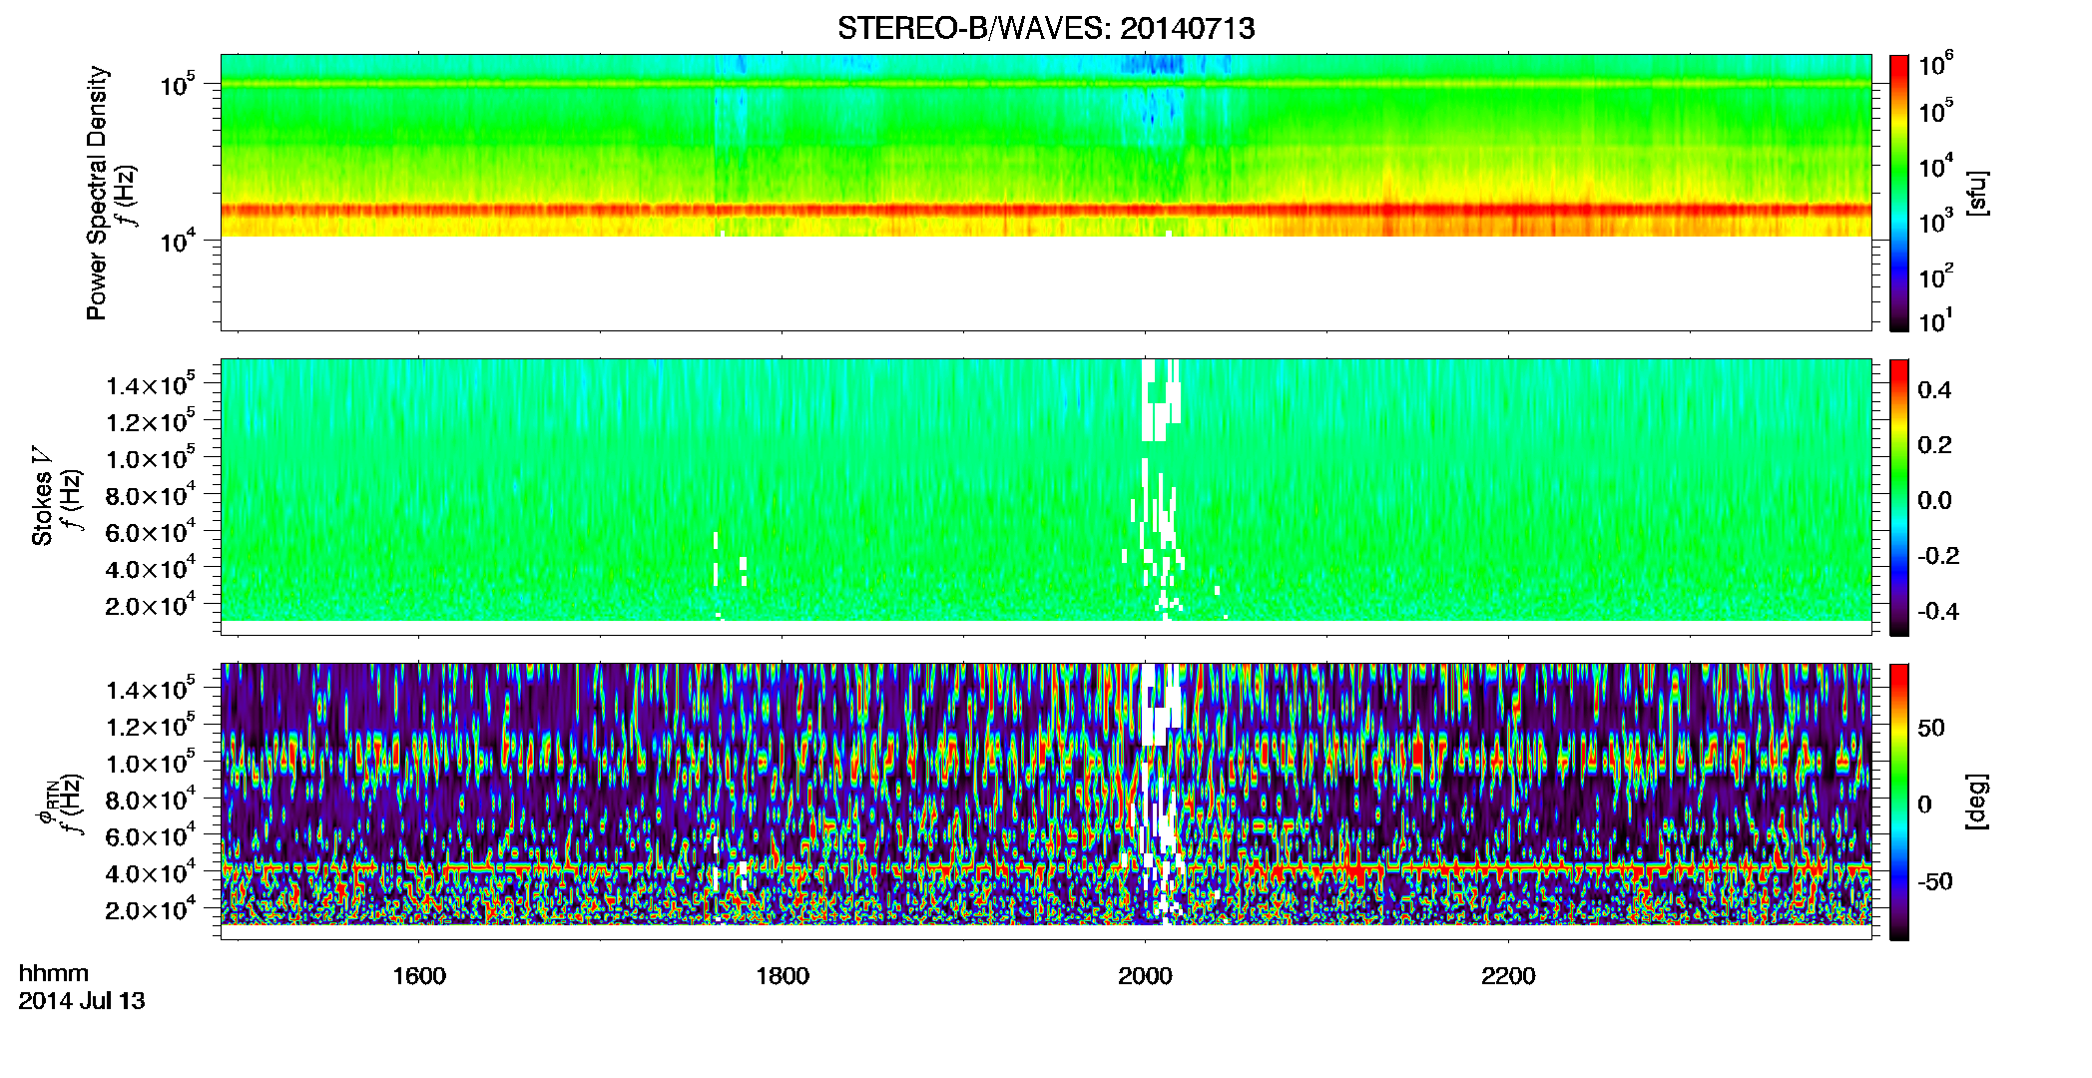Click the -0.4 tick on Stokes colorbar
The image size is (2092, 1078).
click(x=1938, y=611)
